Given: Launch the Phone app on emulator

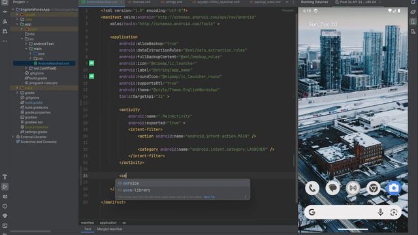Looking at the screenshot, I should pos(312,188).
